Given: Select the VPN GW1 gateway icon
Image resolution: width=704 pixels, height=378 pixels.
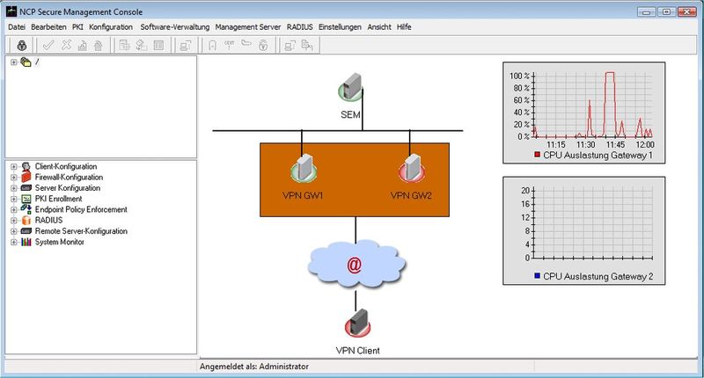Looking at the screenshot, I should 304,168.
